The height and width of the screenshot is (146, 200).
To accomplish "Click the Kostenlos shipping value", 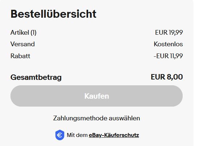I will (x=168, y=44).
